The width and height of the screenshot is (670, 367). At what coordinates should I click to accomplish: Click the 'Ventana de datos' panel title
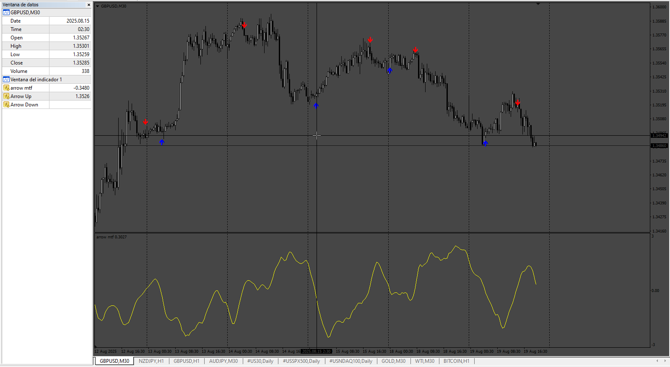(21, 5)
